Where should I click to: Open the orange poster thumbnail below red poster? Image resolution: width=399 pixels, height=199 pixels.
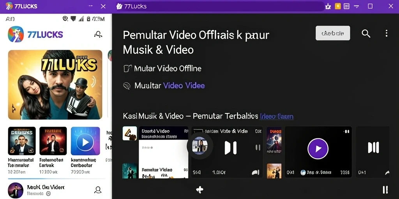(274, 171)
